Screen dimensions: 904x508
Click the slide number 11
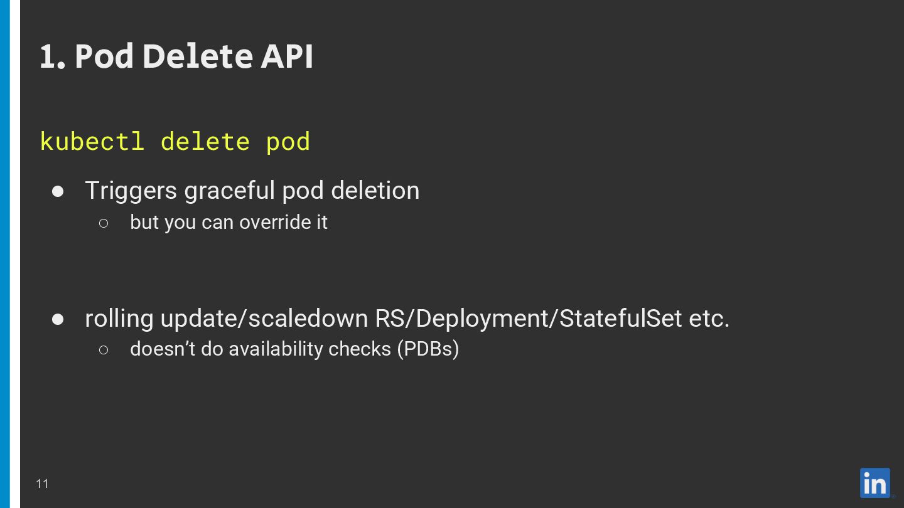(42, 484)
